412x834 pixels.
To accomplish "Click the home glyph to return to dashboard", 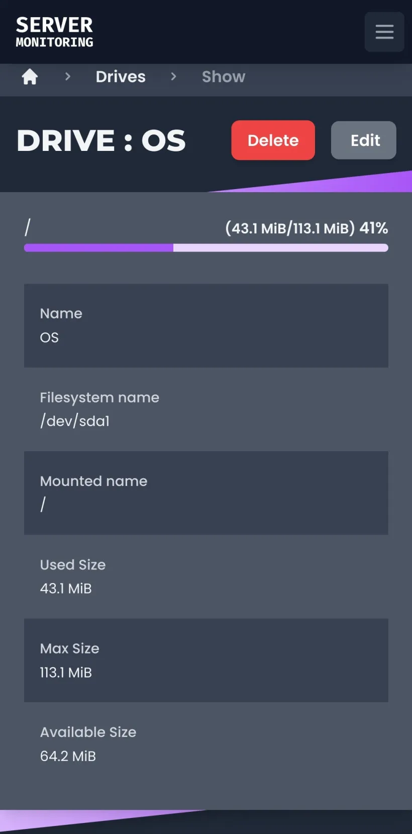I will (x=30, y=76).
